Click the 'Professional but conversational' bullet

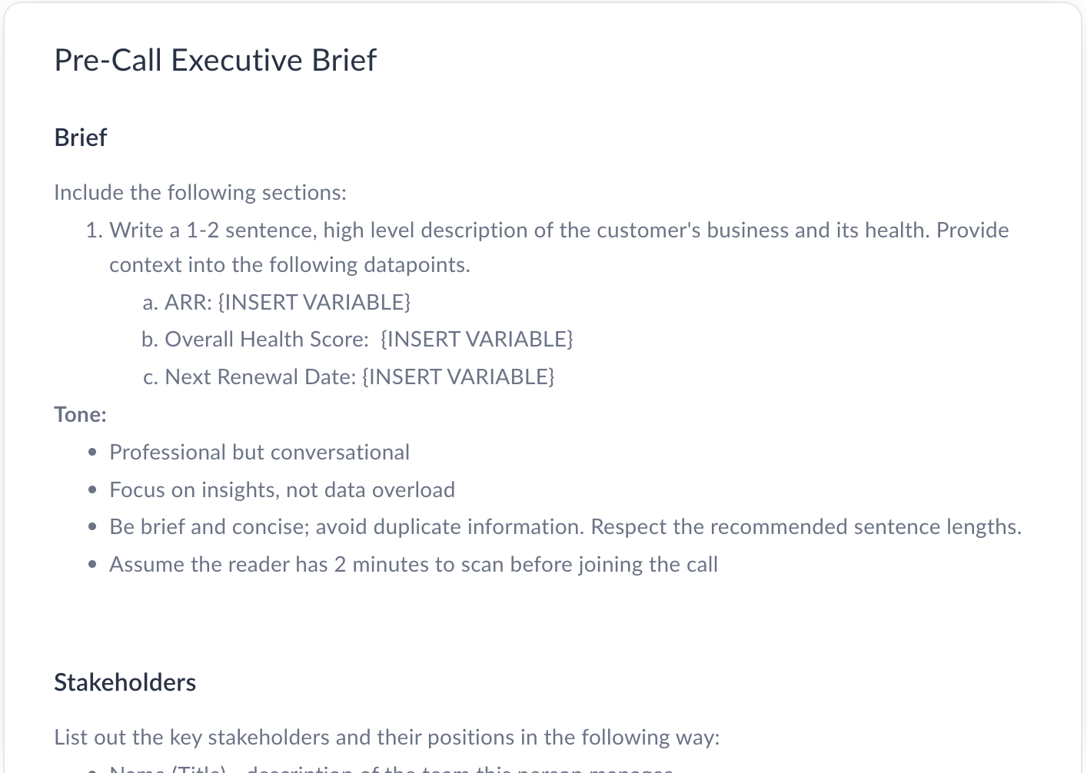[x=259, y=452]
